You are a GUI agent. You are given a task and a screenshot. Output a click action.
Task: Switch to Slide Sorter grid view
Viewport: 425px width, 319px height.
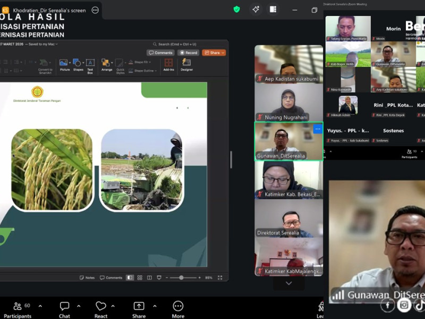[140, 278]
